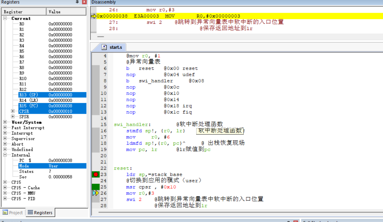
Task: Click the green executed marker at line 25
Action: (x=96, y=187)
